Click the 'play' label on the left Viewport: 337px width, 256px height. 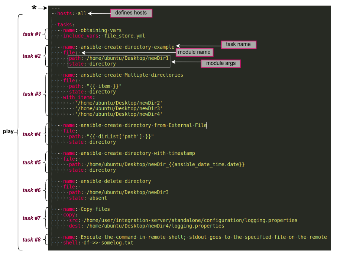(x=8, y=132)
